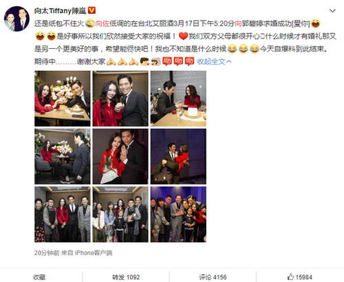Open the 转发 1092 repost tab
This screenshot has width=344, height=282.
pos(126,277)
